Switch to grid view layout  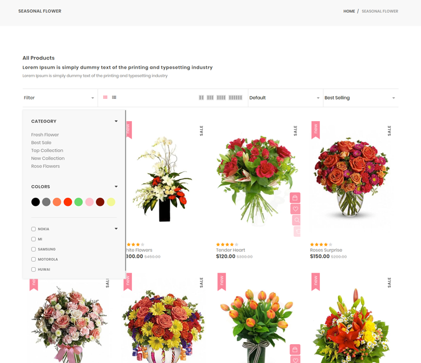(105, 98)
